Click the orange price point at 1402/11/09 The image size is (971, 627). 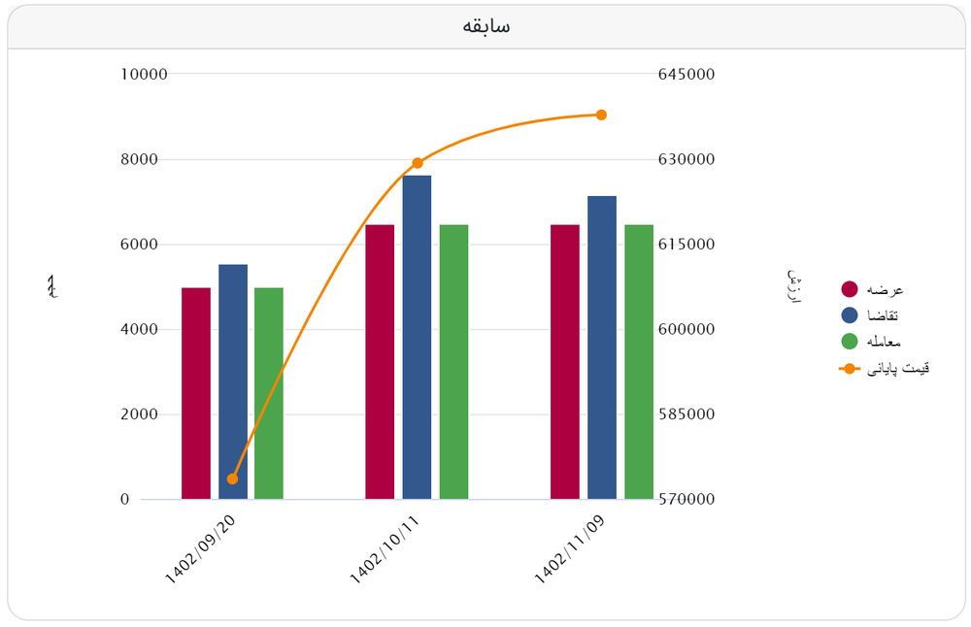601,115
